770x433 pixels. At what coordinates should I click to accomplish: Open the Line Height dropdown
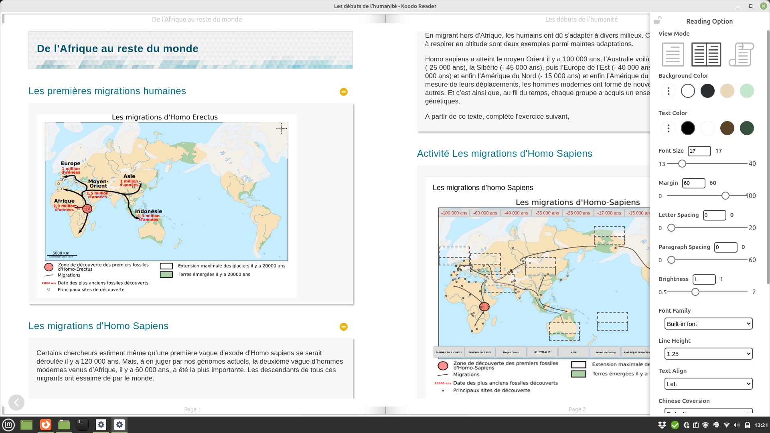tap(708, 354)
